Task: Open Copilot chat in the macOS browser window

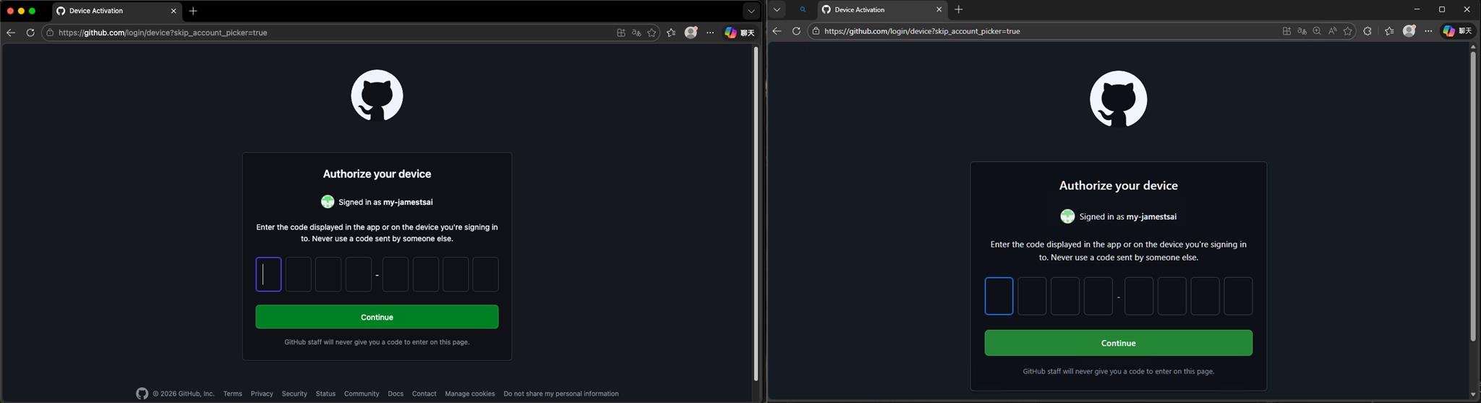Action: click(x=739, y=33)
